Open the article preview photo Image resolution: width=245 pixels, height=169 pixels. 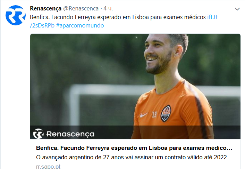[x=135, y=86]
